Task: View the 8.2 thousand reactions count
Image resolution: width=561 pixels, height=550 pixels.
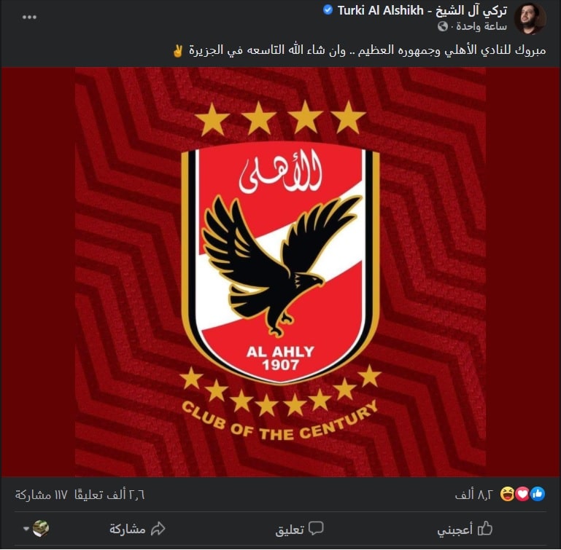Action: click(x=474, y=495)
